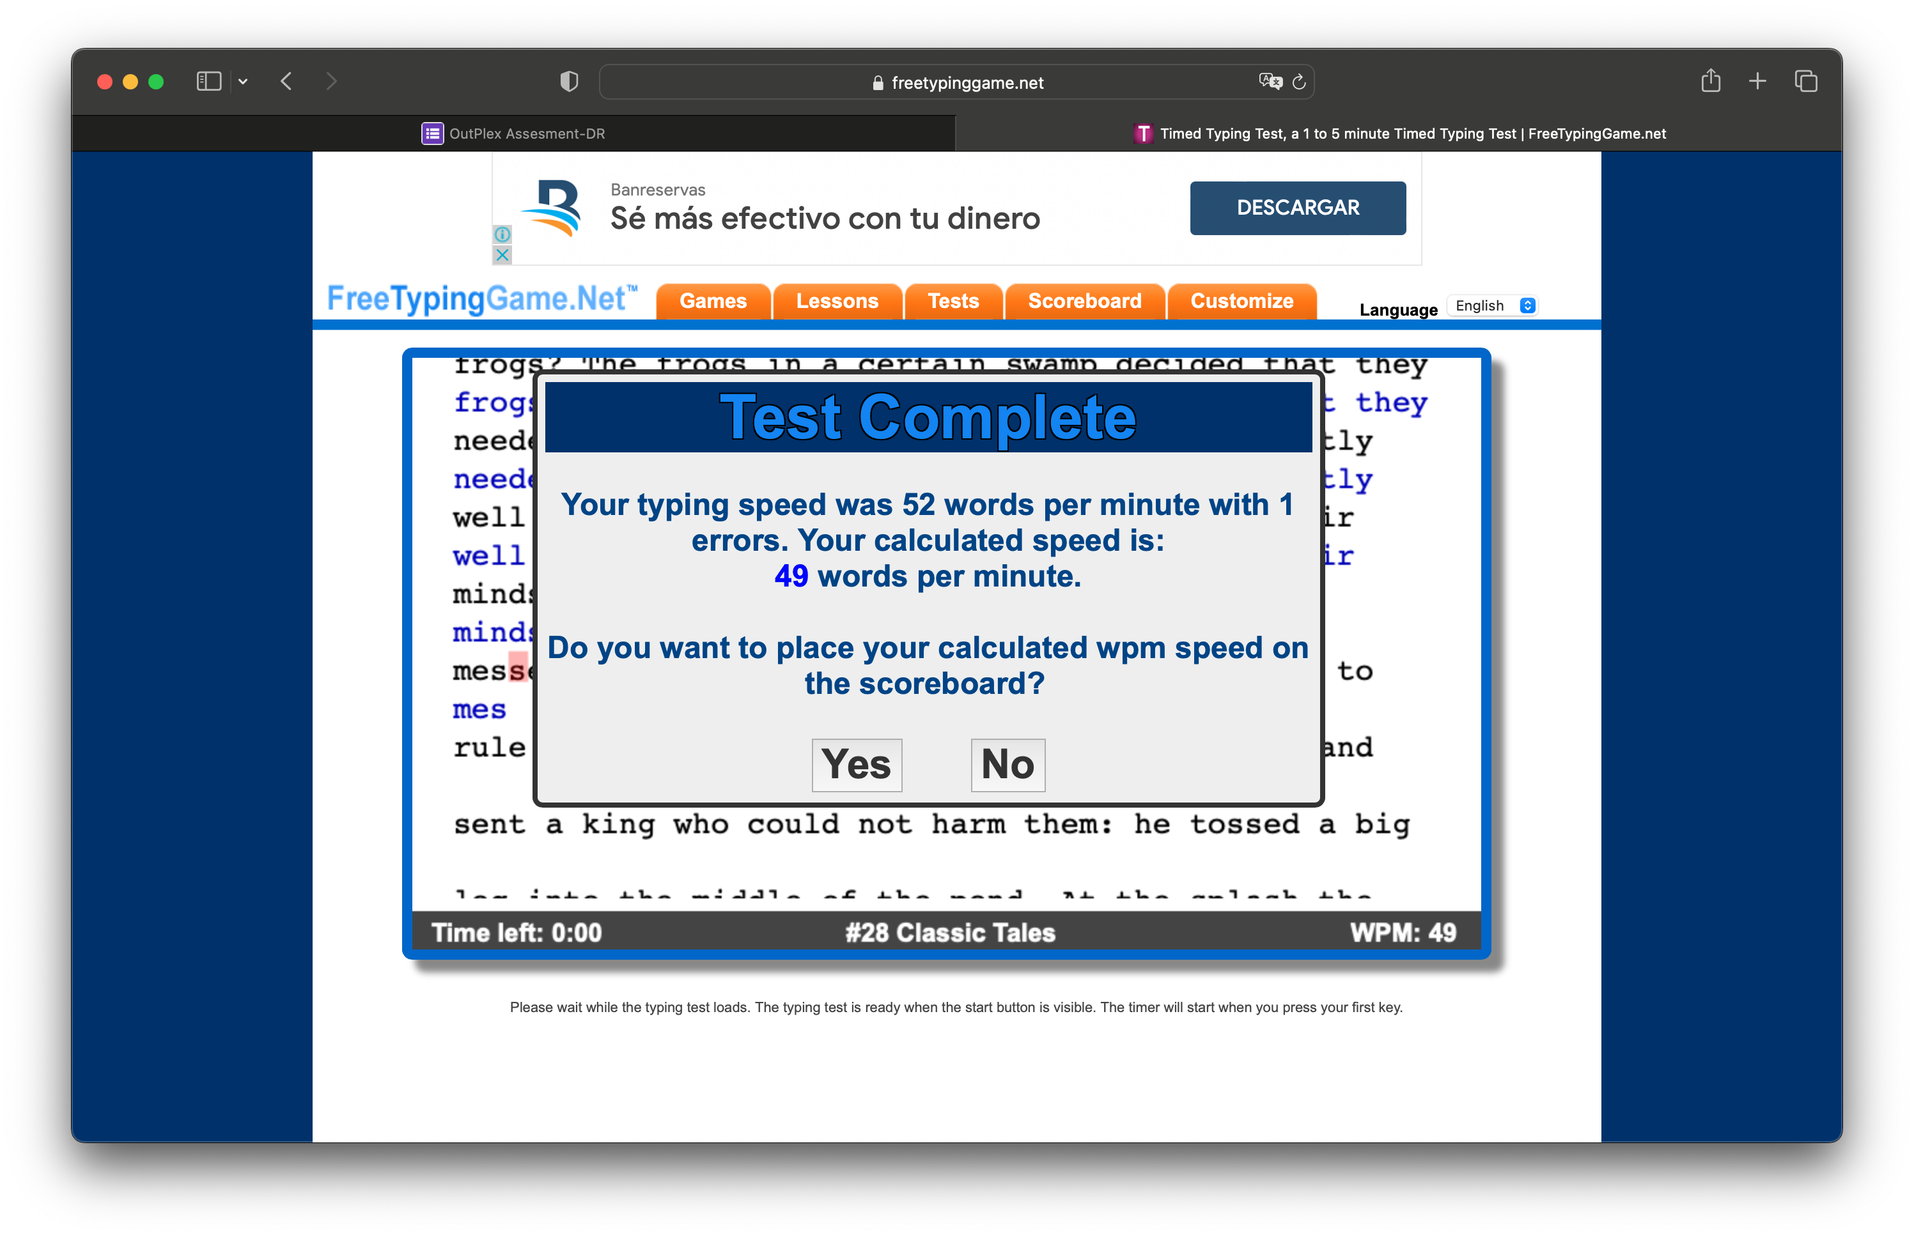Focus the freetypinggame.net address field
The width and height of the screenshot is (1914, 1237).
[956, 82]
